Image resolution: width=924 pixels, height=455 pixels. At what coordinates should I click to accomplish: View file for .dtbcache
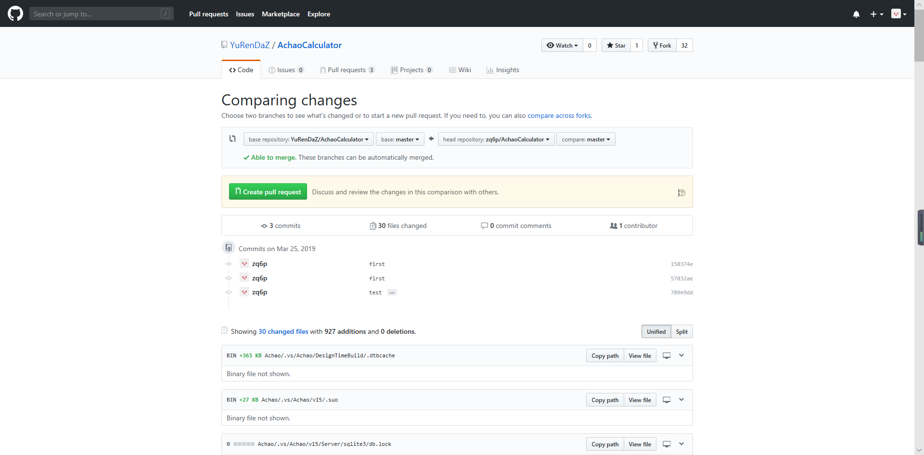640,355
